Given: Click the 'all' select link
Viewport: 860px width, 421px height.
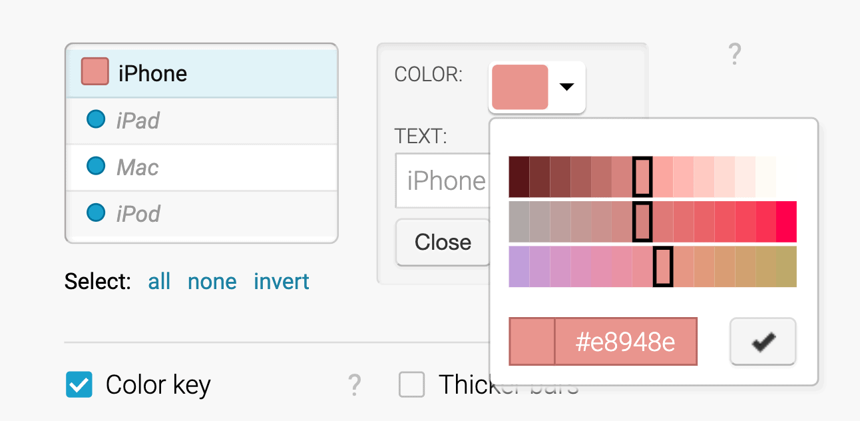Looking at the screenshot, I should coord(159,282).
